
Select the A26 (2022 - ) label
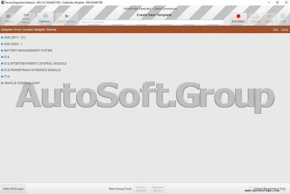pos(13,44)
